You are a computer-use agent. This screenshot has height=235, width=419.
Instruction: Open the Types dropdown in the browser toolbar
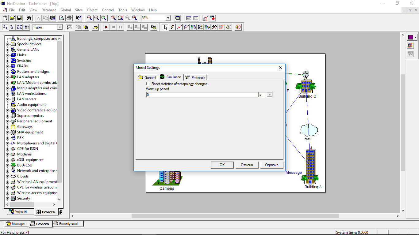pos(60,27)
